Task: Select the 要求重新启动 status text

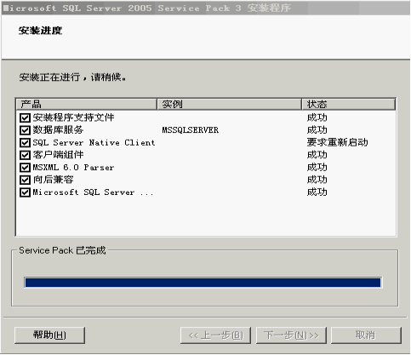Action: pos(338,142)
